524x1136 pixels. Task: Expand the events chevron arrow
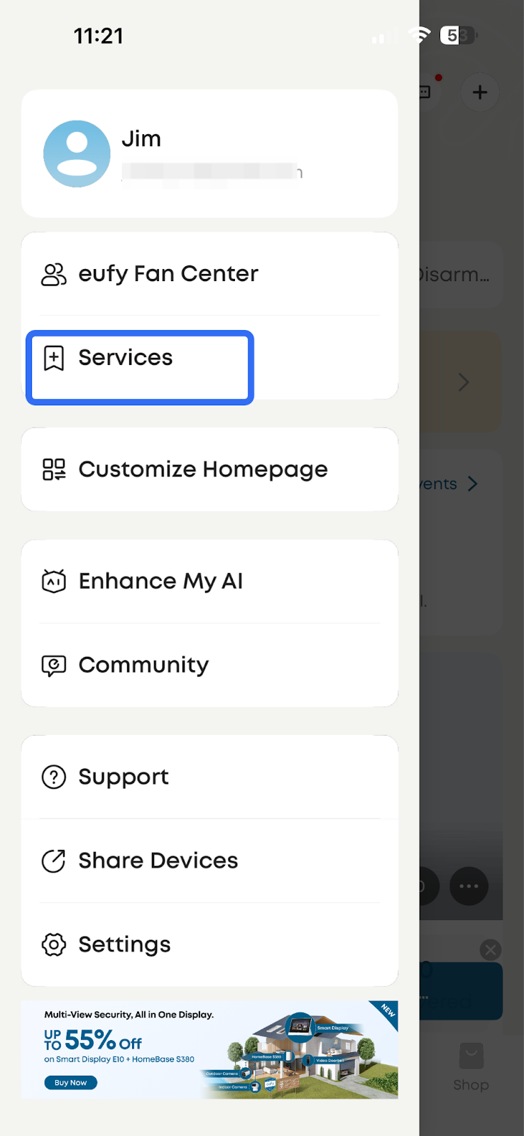point(473,484)
